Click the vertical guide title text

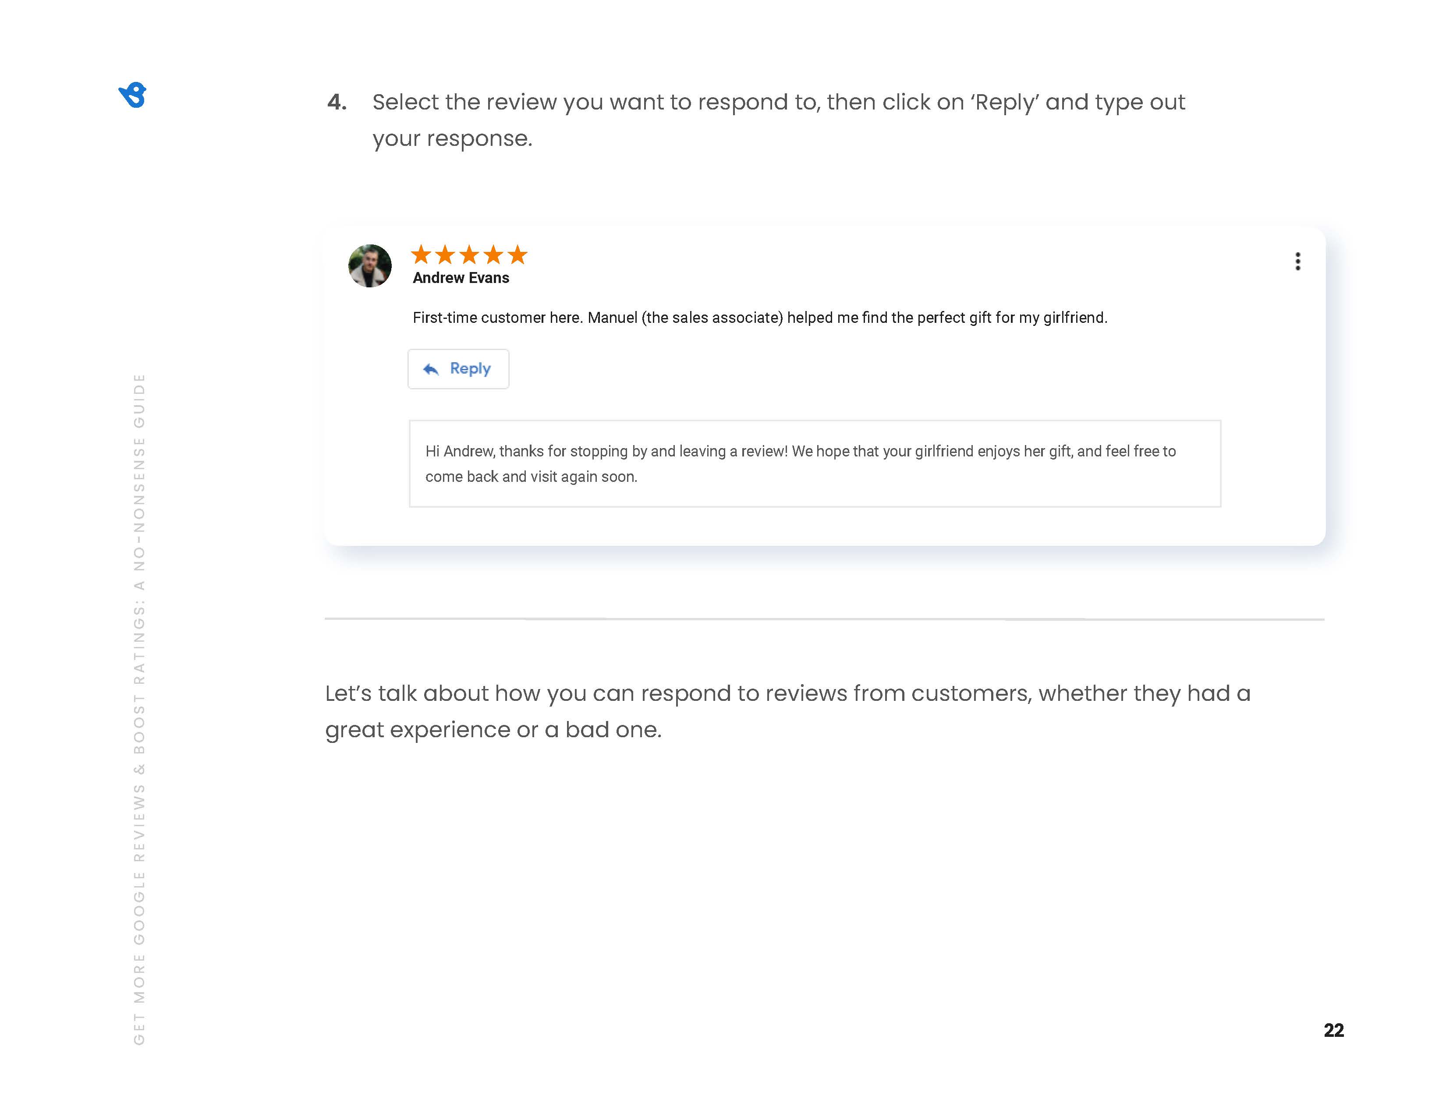pyautogui.click(x=139, y=708)
